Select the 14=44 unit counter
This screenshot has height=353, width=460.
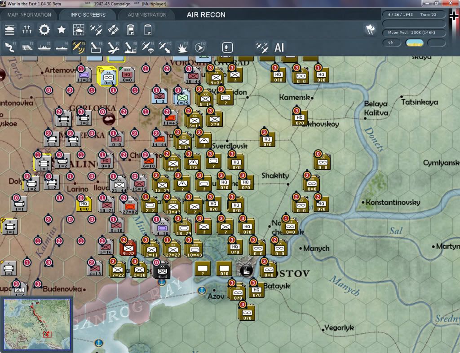(x=159, y=139)
